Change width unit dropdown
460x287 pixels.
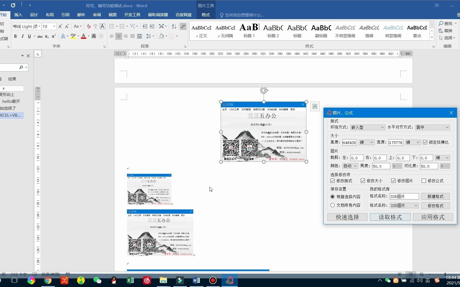tap(413, 142)
